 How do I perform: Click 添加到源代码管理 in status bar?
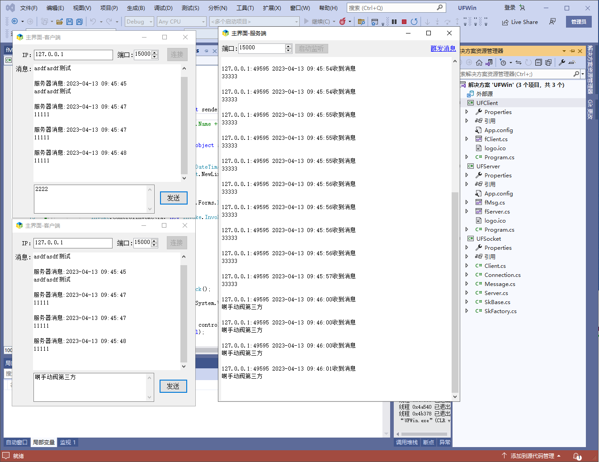coord(532,456)
